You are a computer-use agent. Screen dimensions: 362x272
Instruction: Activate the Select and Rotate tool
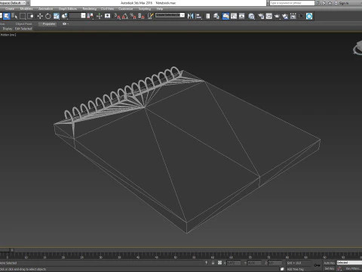pos(48,16)
